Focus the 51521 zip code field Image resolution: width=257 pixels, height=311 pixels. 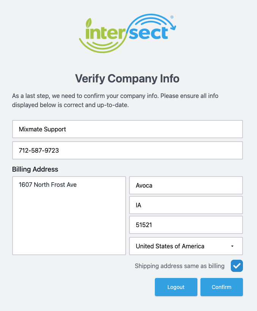click(x=186, y=225)
